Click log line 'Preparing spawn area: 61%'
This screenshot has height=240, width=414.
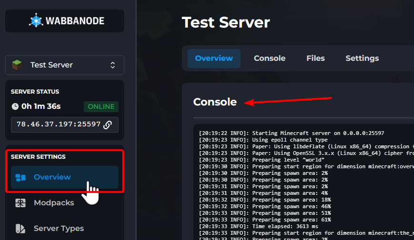[265, 220]
